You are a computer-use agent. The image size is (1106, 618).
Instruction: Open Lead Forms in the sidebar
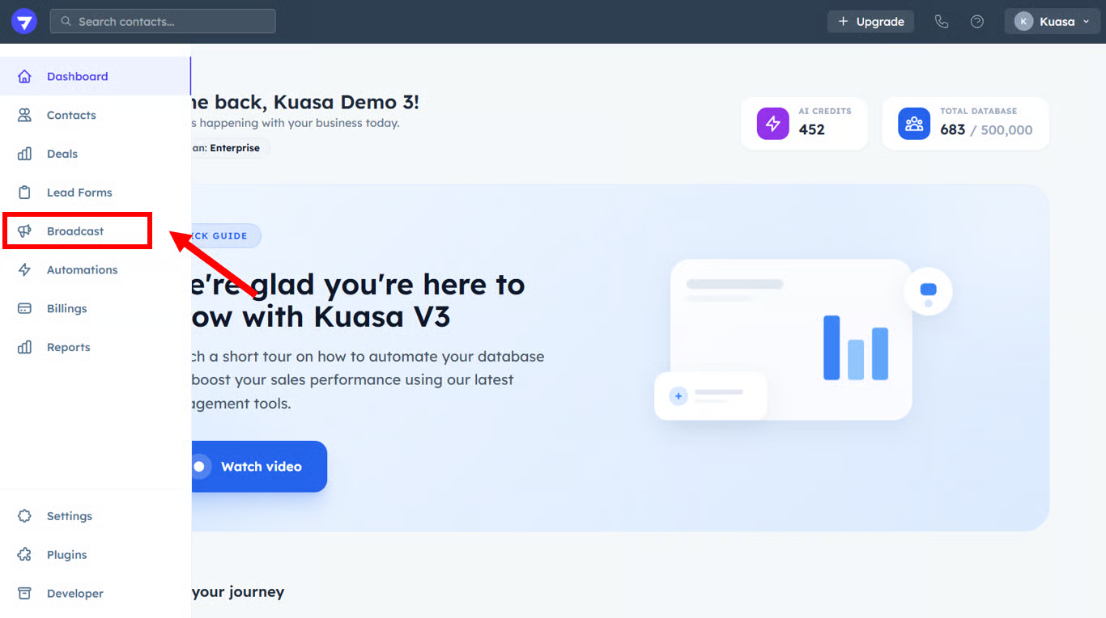click(x=79, y=193)
